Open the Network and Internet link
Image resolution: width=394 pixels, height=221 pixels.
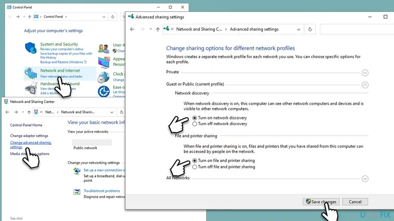[60, 70]
